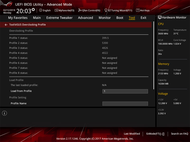
Task: Click the Load from Profile label
Action: (21, 91)
